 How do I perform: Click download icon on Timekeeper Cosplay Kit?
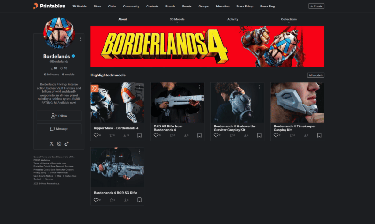click(305, 135)
